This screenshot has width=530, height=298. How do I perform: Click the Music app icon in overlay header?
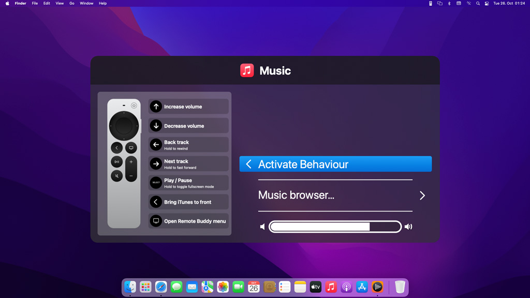[x=247, y=70]
